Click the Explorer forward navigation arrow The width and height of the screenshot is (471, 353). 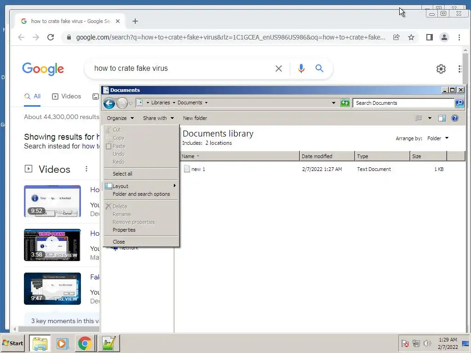(x=122, y=103)
